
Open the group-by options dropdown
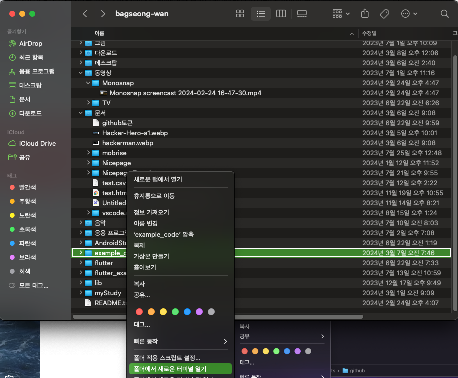tap(341, 14)
